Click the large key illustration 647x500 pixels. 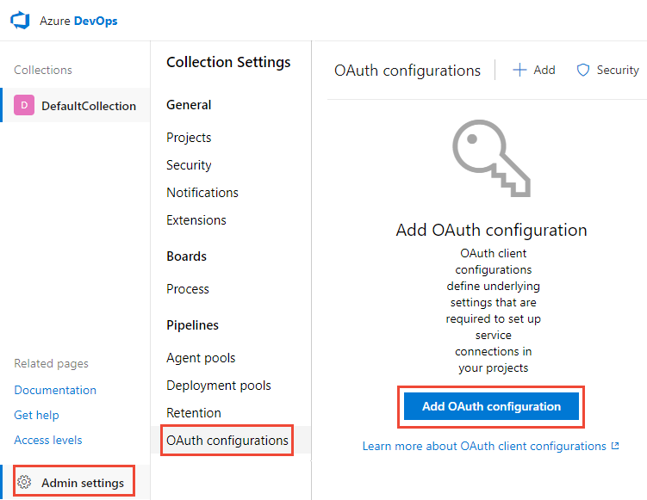(490, 157)
